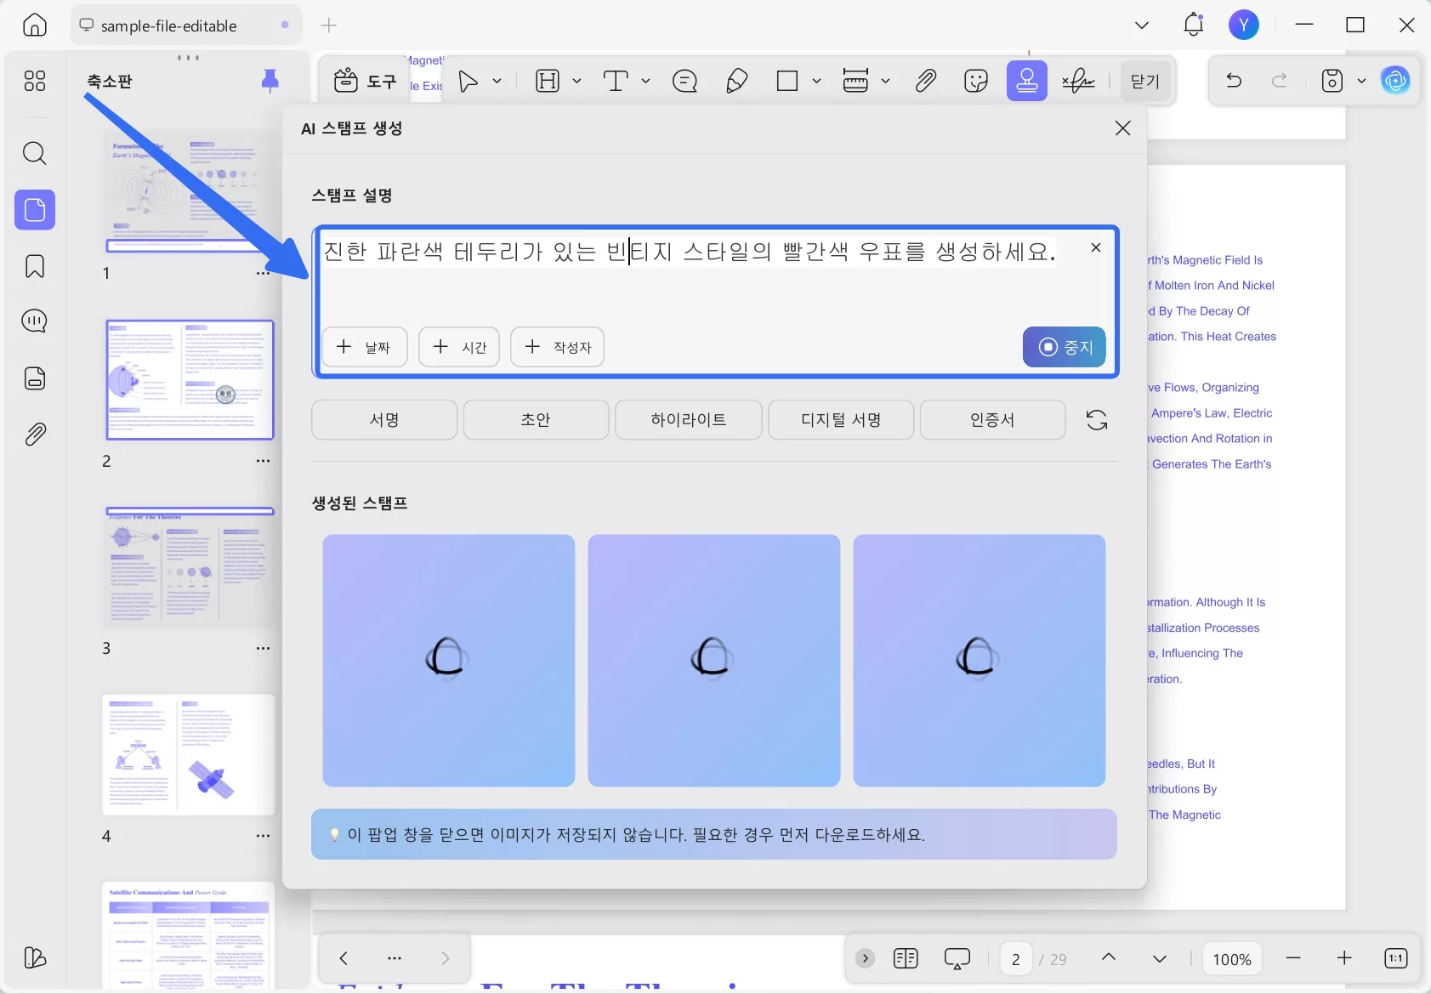Open Search in the left sidebar
Screen dimensions: 1431x994
(35, 154)
